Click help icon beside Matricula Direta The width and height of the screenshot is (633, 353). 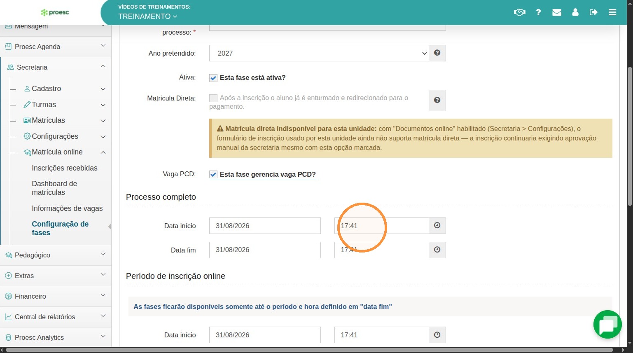pyautogui.click(x=437, y=100)
